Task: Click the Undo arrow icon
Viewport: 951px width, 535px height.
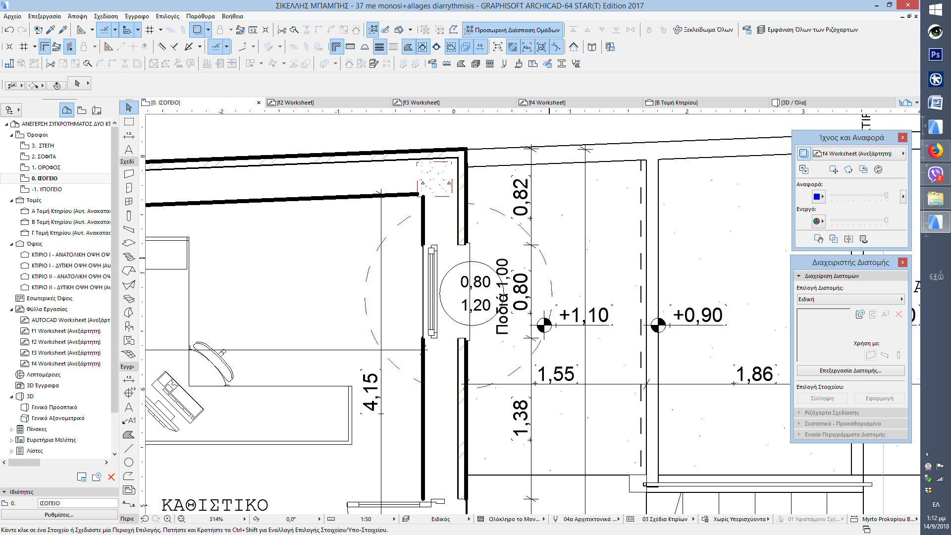Action: pyautogui.click(x=9, y=30)
